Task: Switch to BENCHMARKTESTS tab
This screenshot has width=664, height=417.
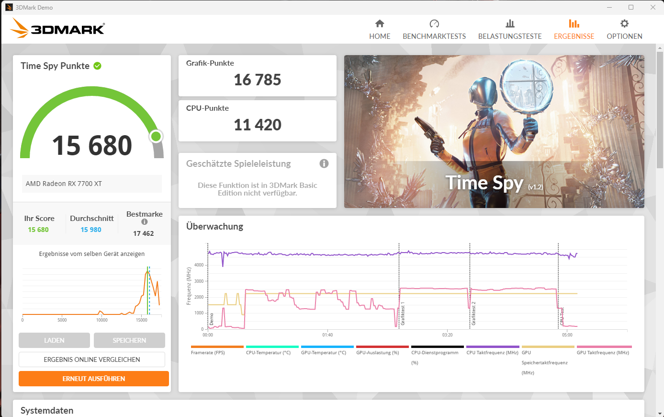Action: click(x=434, y=30)
